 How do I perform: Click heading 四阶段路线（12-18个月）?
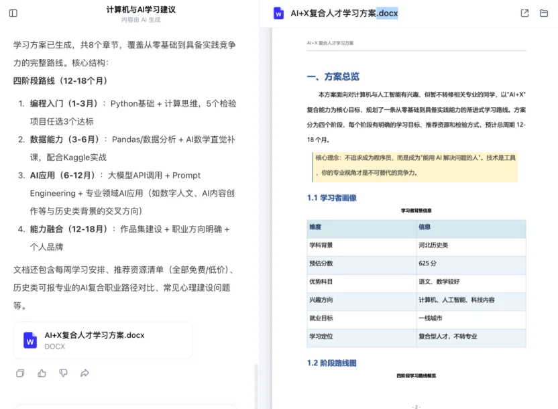[x=60, y=80]
